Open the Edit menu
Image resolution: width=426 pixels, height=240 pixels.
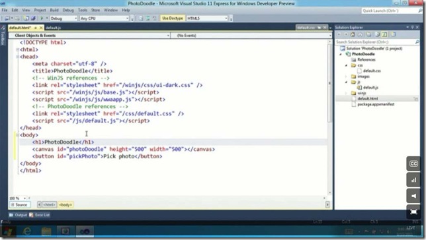[x=15, y=11]
